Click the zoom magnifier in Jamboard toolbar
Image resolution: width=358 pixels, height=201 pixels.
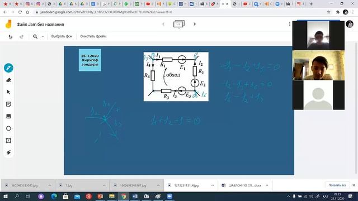[x=35, y=36]
